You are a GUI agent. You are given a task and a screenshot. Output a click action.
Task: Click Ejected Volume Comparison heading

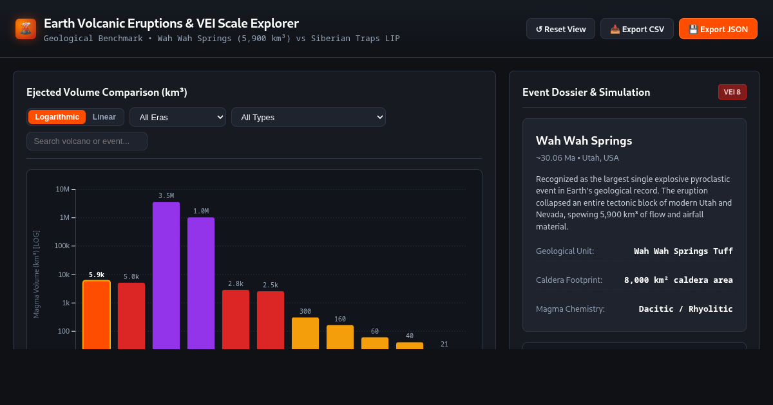[x=107, y=92]
